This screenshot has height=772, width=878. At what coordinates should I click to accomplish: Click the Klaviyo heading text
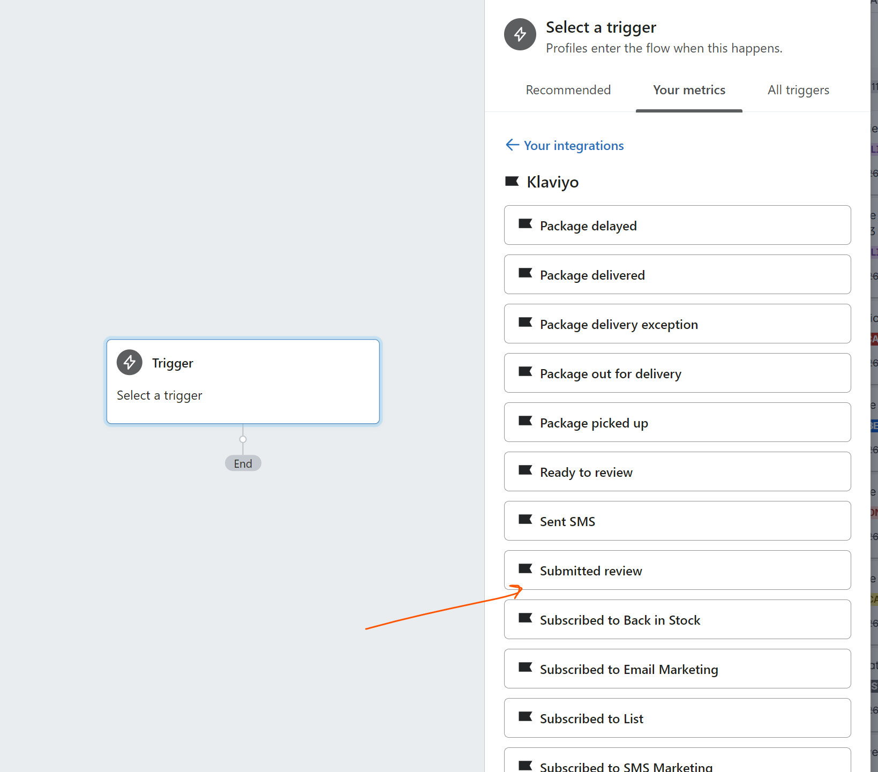click(x=552, y=182)
